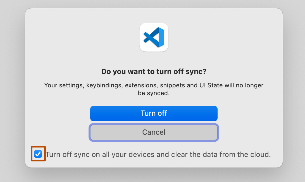Click the Visual Studio Code brand mark
This screenshot has width=305, height=182.
(154, 37)
